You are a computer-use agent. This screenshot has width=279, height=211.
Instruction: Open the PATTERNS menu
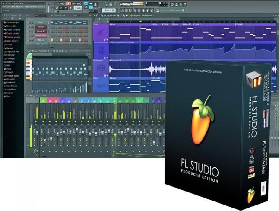click(19, 6)
